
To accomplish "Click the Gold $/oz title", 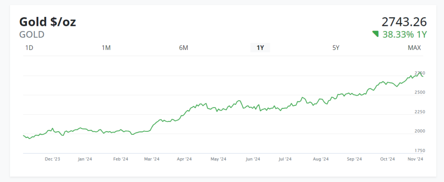I will [x=48, y=22].
